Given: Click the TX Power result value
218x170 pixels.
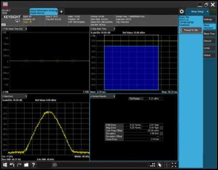Looking at the screenshot, I should (153, 99).
